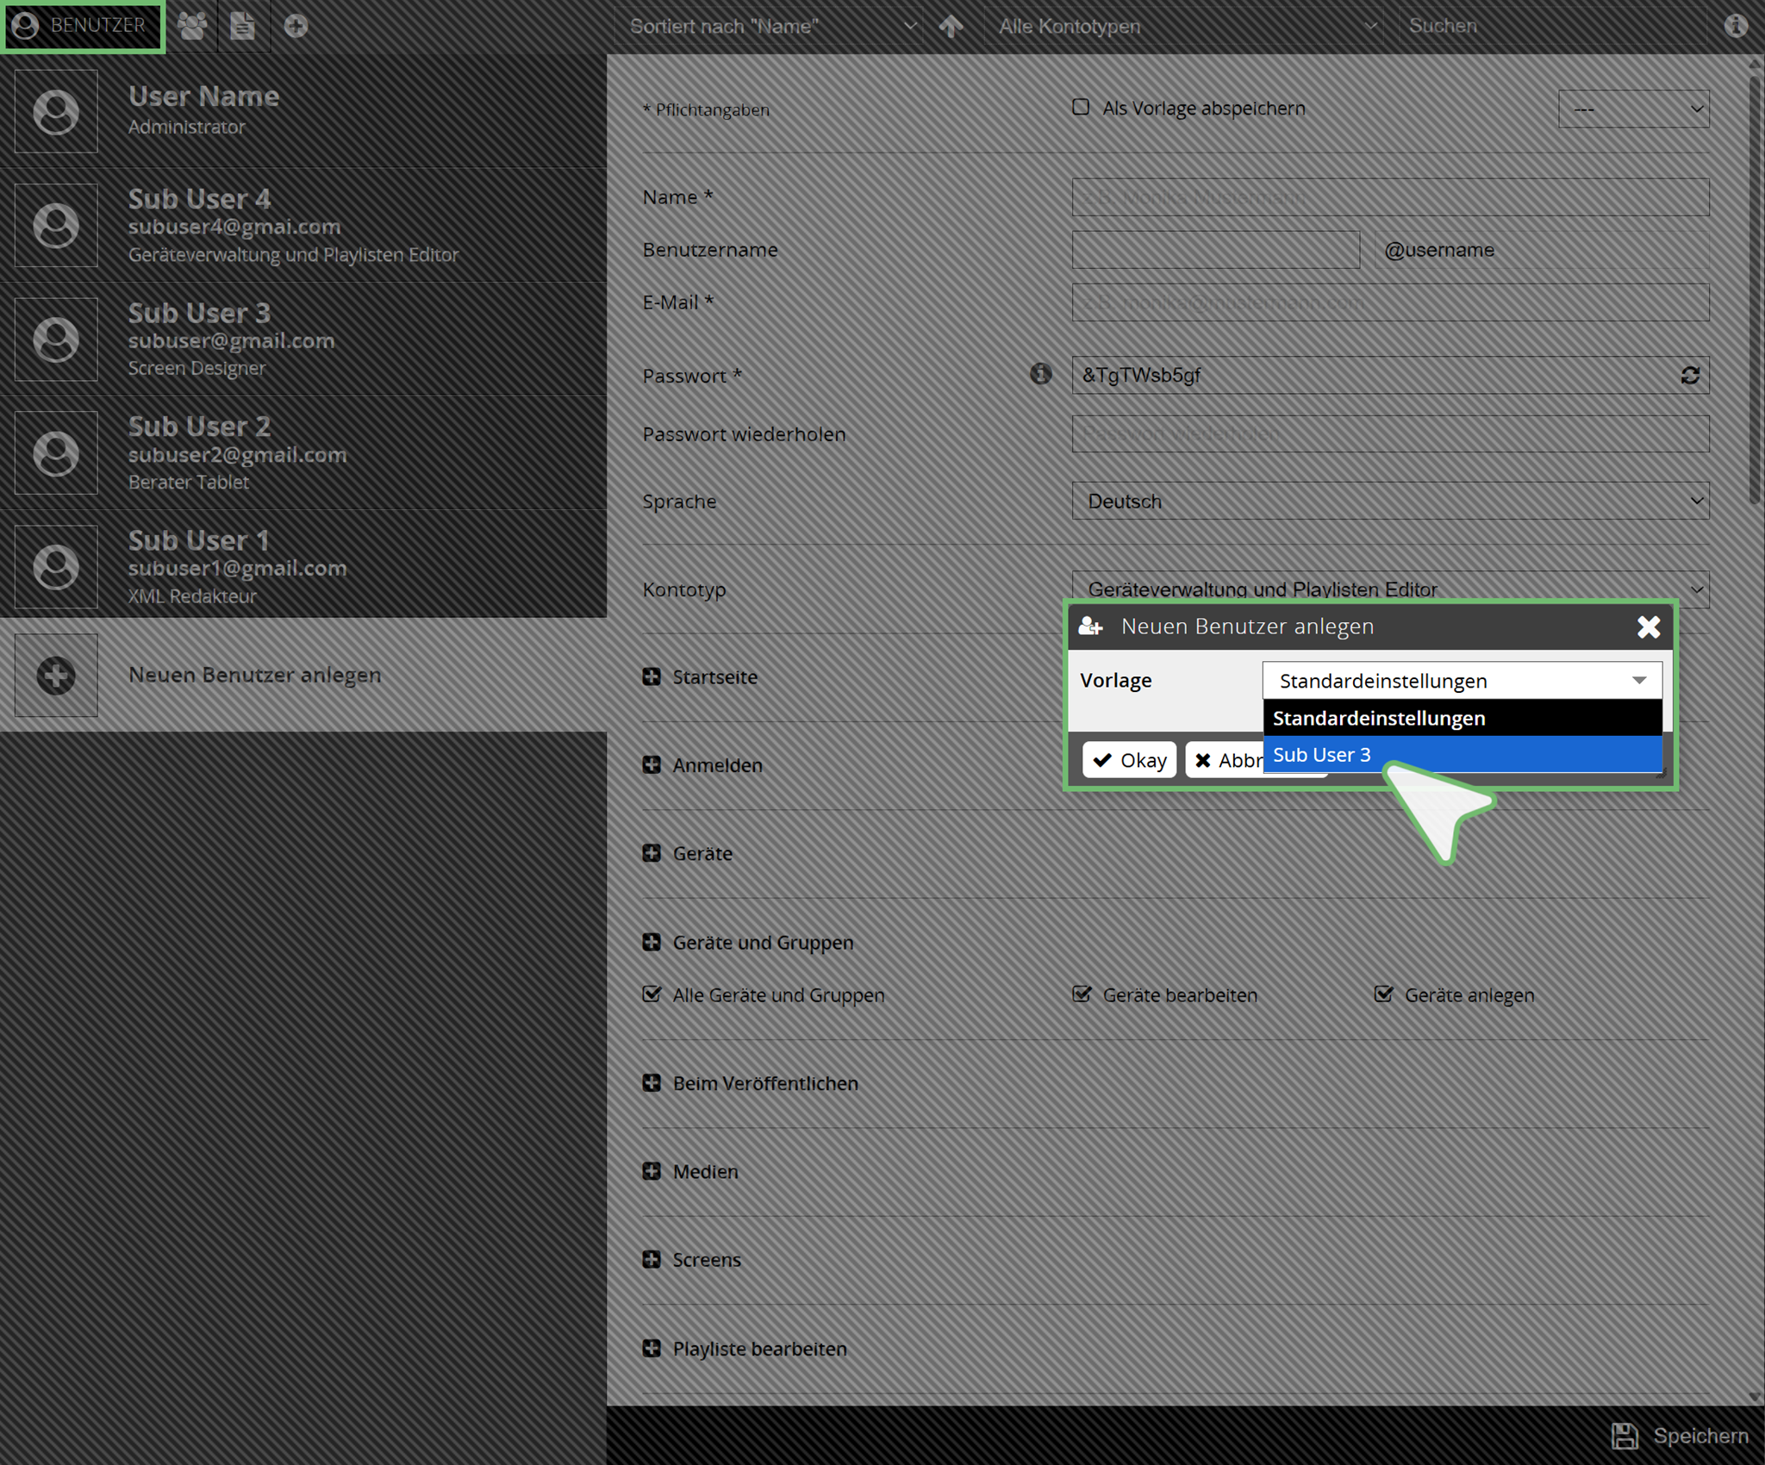1765x1465 pixels.
Task: Enable 'Als Vorlage abspeichern' checkbox
Action: 1081,107
